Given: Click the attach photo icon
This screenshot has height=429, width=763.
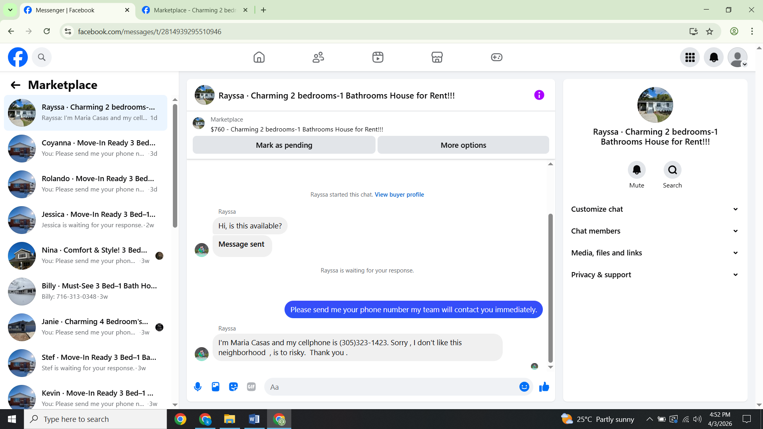Looking at the screenshot, I should [215, 387].
